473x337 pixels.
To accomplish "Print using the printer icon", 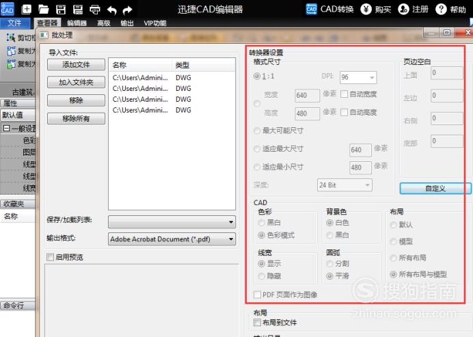I will point(95,10).
